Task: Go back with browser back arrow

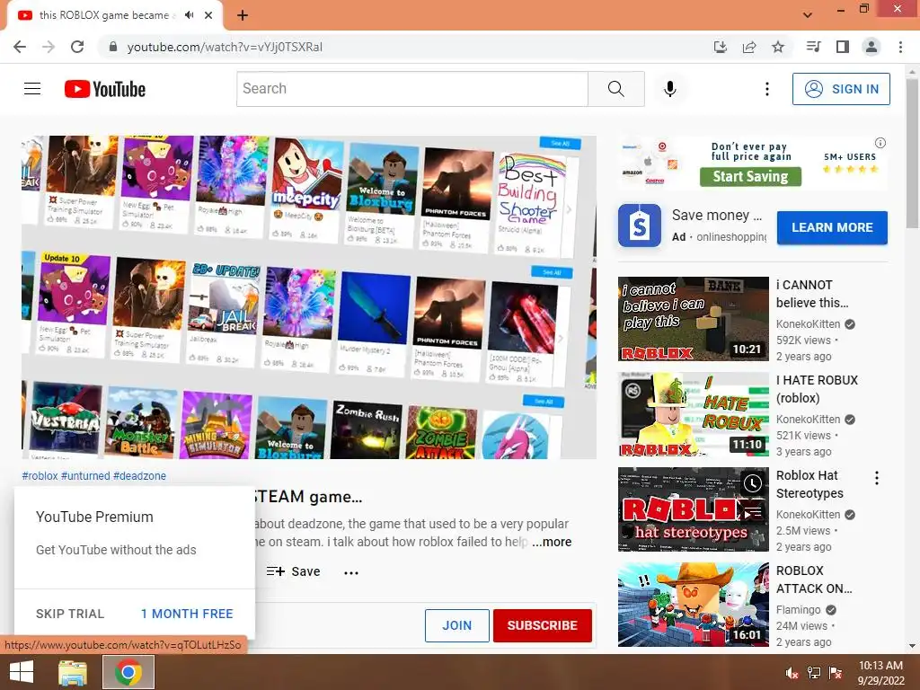Action: coord(20,47)
